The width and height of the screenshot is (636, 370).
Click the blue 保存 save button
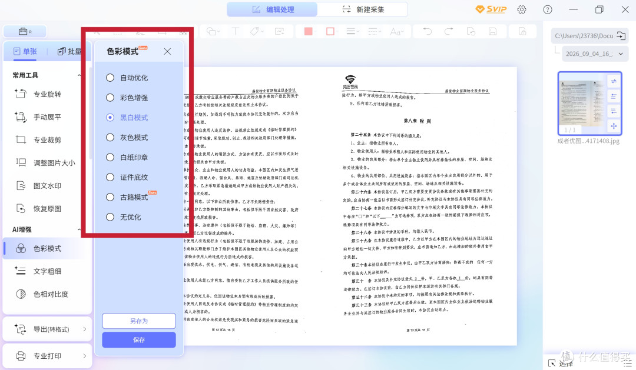(139, 339)
